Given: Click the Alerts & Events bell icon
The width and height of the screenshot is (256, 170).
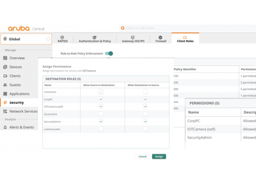Looking at the screenshot, I should 5,127.
